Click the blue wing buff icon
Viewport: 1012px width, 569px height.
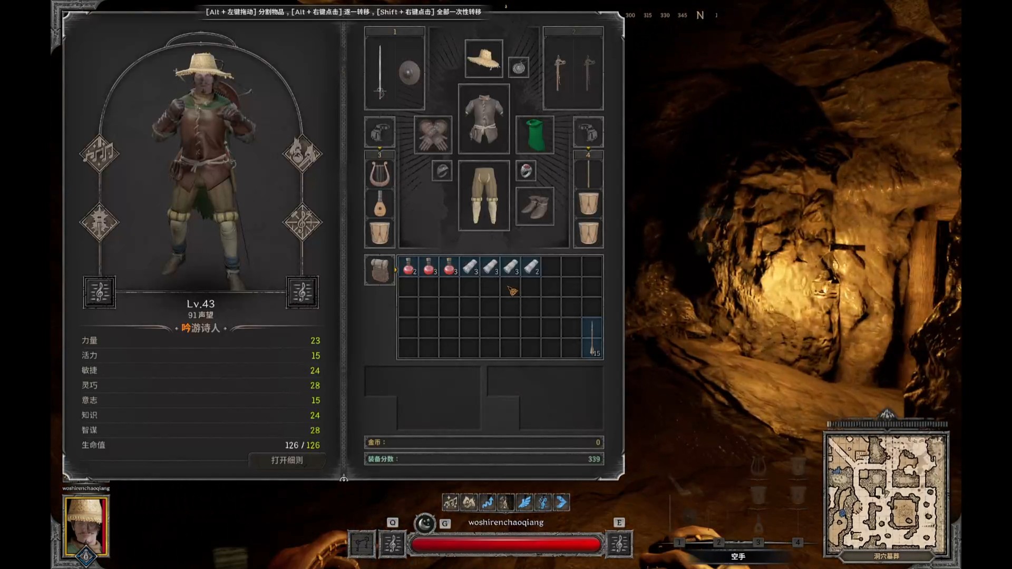click(524, 502)
